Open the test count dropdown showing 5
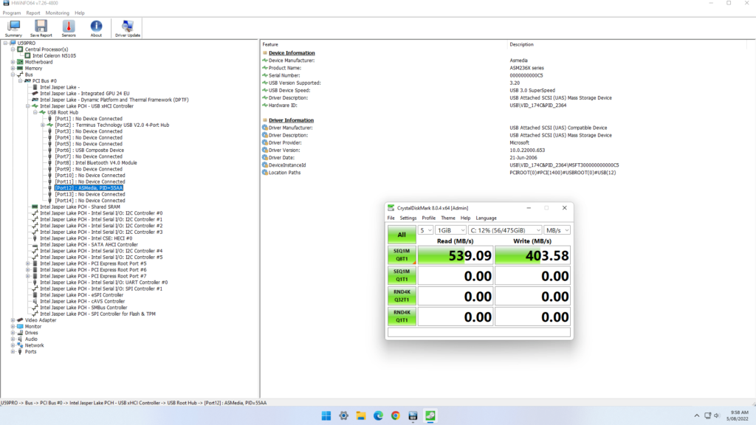This screenshot has width=756, height=425. pyautogui.click(x=426, y=230)
